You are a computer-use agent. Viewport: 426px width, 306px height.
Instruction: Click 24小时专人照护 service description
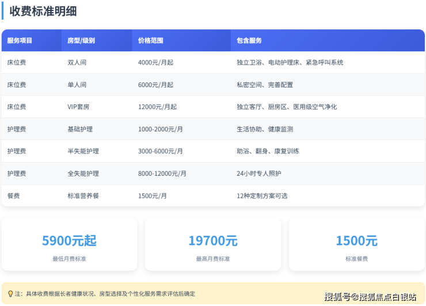pos(259,173)
